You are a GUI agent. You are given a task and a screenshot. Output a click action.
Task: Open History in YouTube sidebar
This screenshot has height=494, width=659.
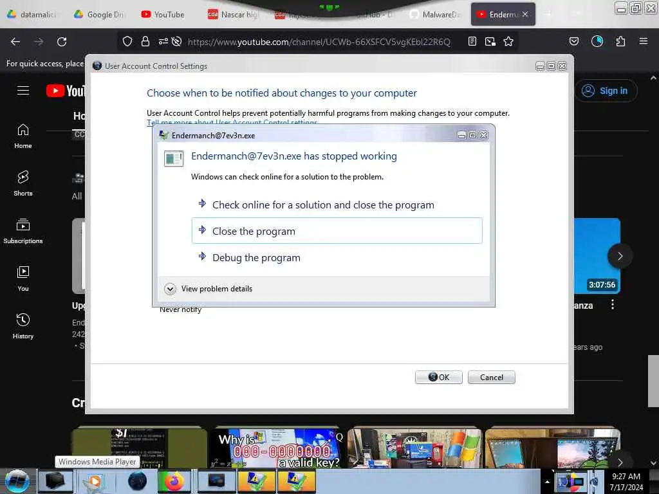click(x=23, y=326)
